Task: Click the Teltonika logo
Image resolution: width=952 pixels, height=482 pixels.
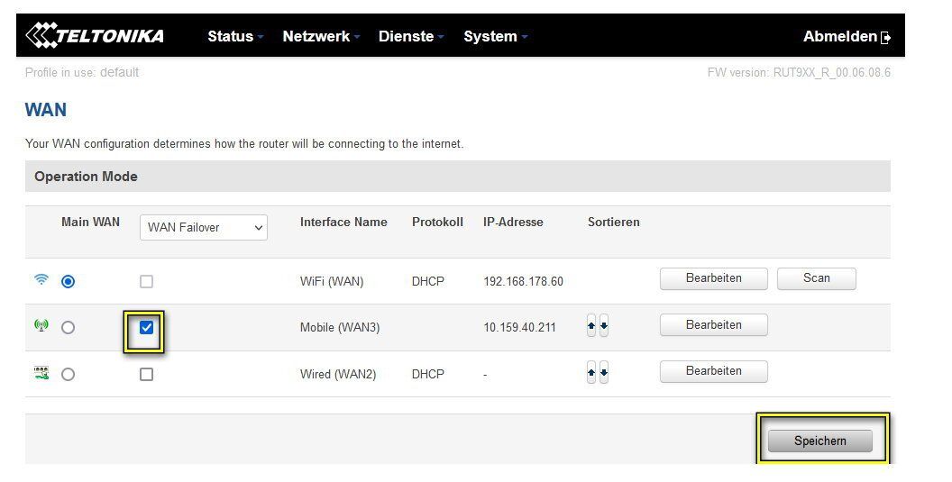Action: 95,36
